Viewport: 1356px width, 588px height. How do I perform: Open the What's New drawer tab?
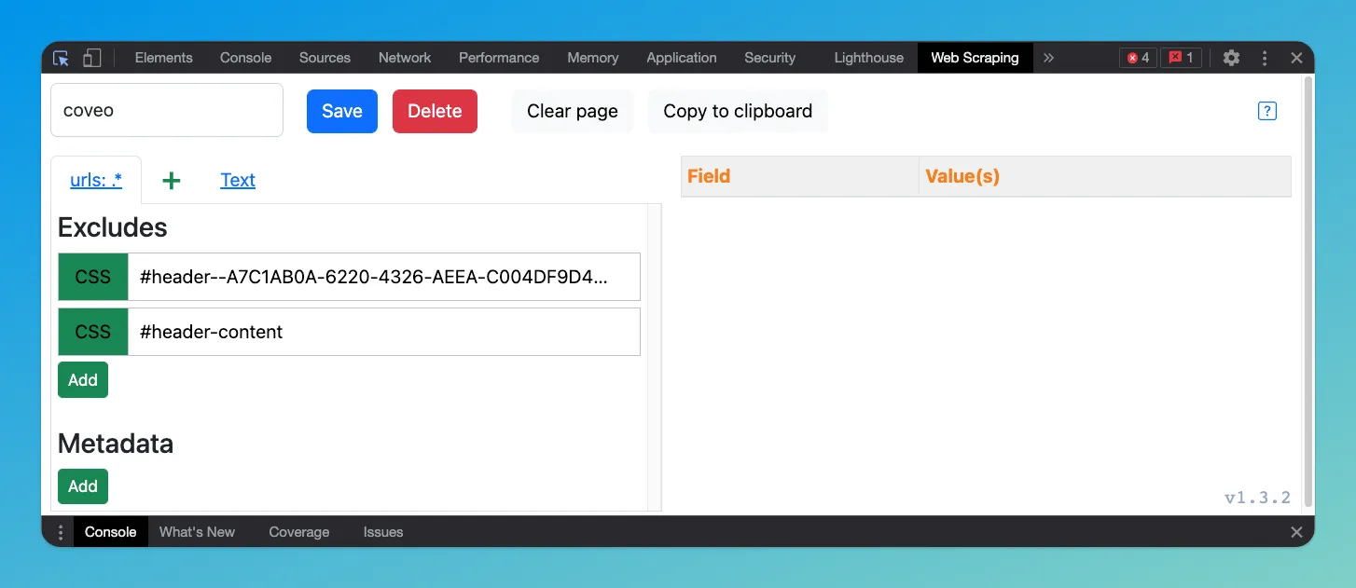click(197, 532)
